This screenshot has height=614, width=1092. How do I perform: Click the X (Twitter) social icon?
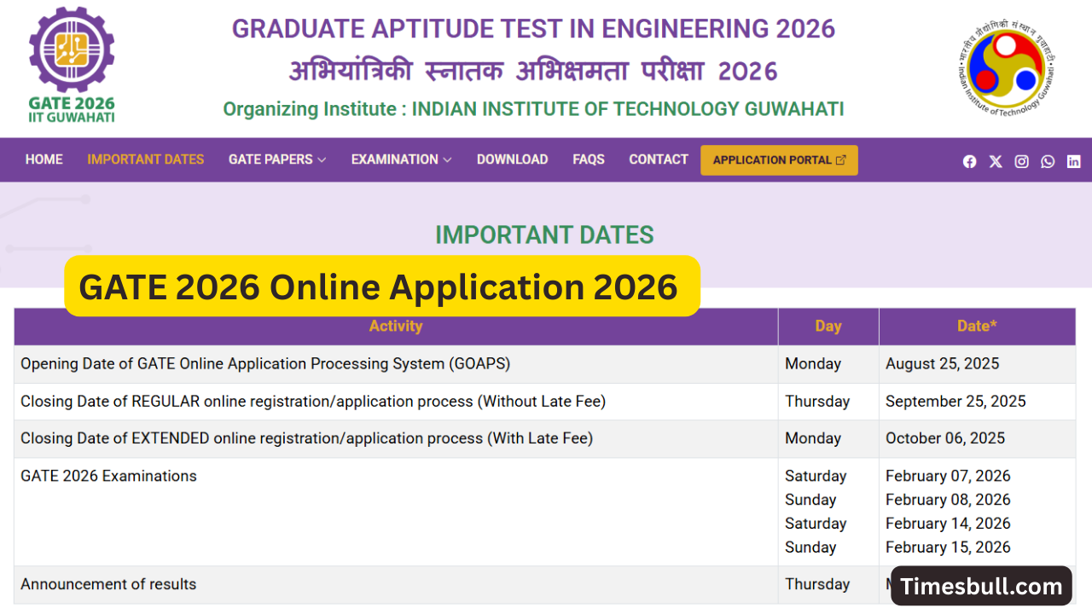coord(995,160)
